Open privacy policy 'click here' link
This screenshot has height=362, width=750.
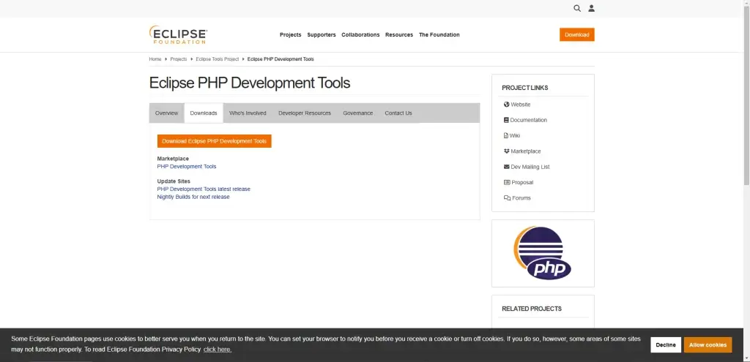218,350
